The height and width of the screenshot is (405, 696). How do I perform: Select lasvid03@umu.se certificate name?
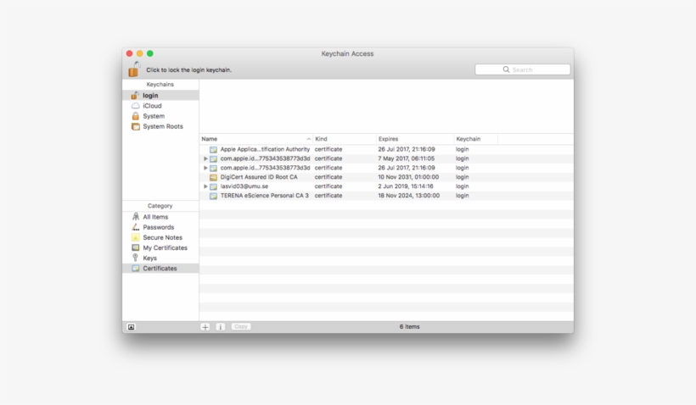[x=244, y=186]
